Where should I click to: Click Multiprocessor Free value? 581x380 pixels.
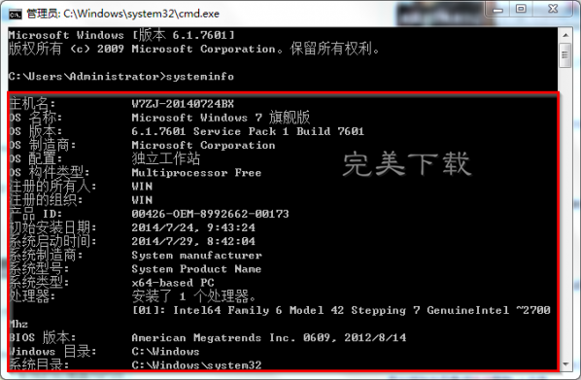click(196, 172)
